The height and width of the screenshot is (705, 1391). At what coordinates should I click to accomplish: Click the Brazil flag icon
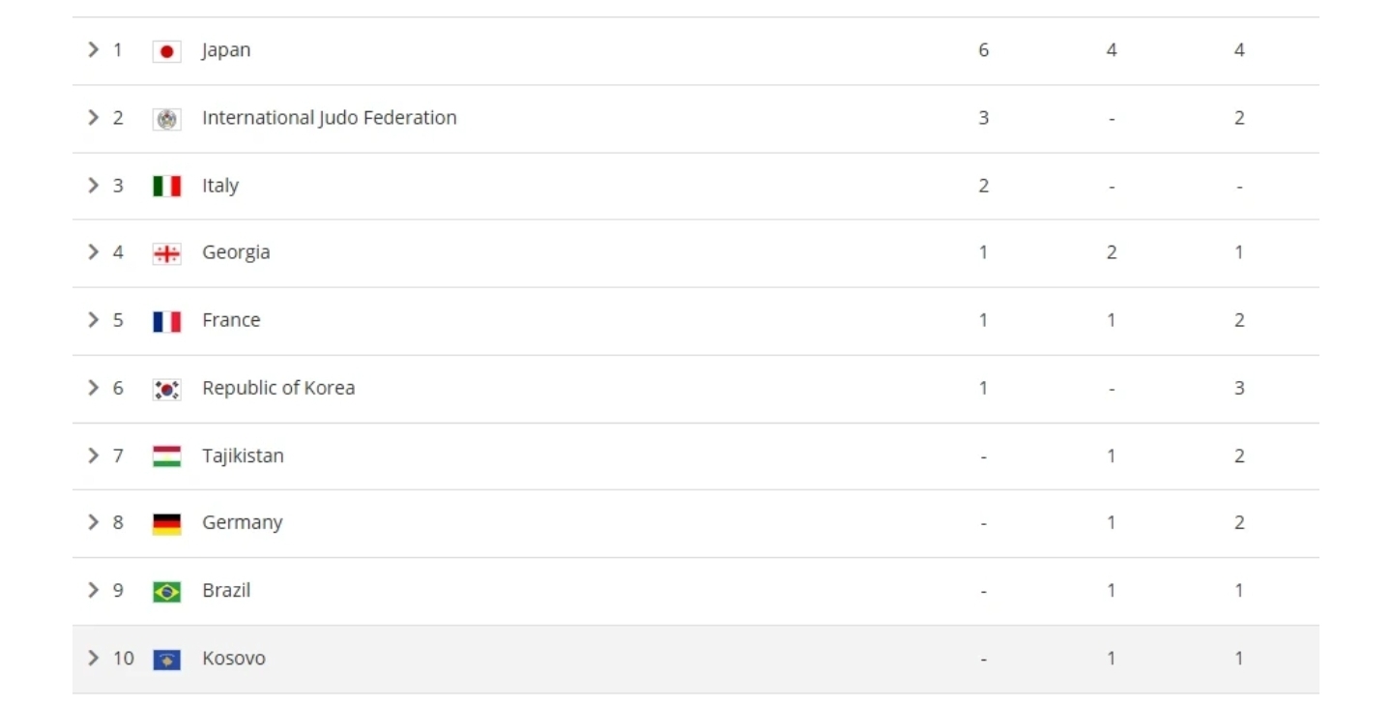[166, 591]
